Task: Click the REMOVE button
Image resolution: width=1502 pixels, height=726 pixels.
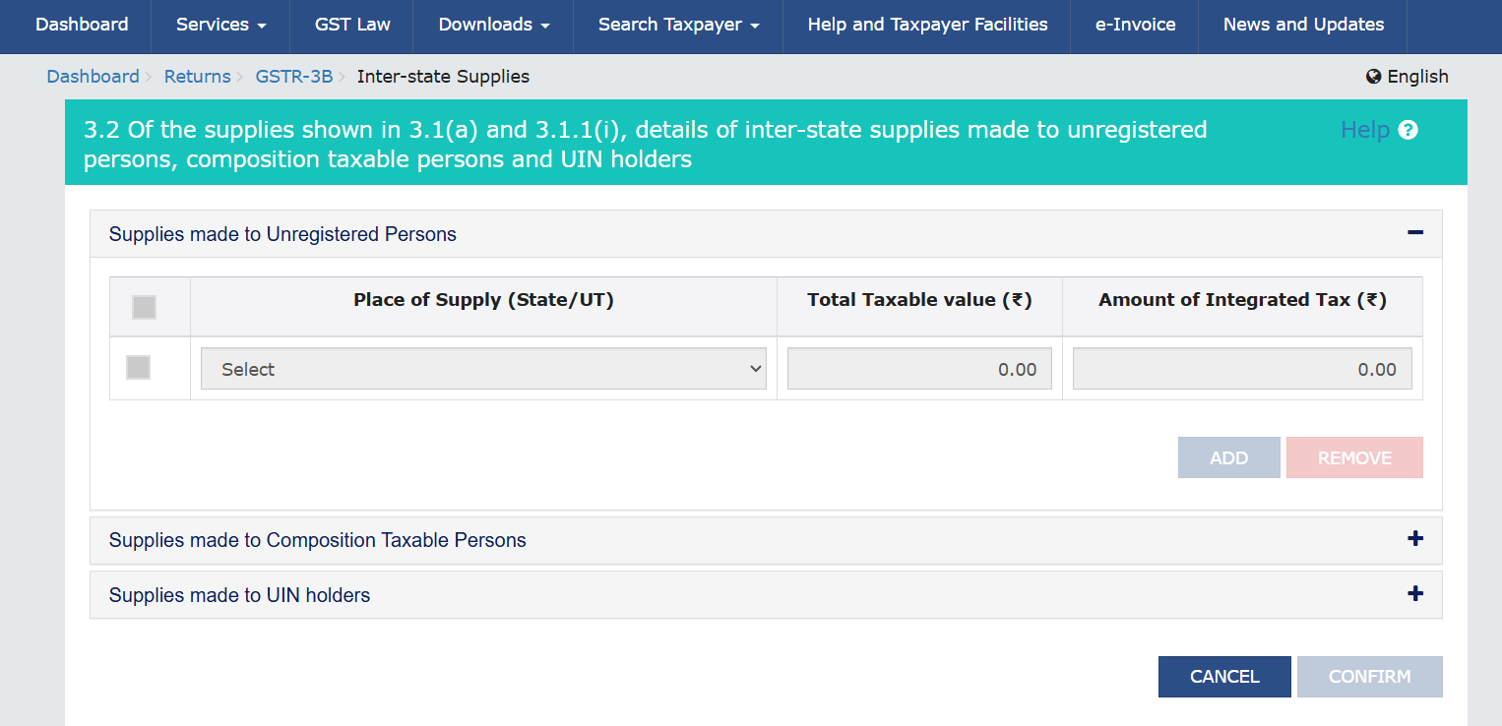Action: (1354, 457)
